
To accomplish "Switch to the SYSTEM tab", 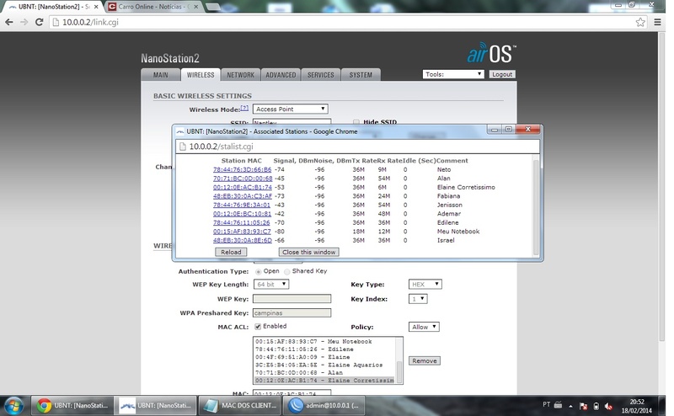I will point(361,75).
